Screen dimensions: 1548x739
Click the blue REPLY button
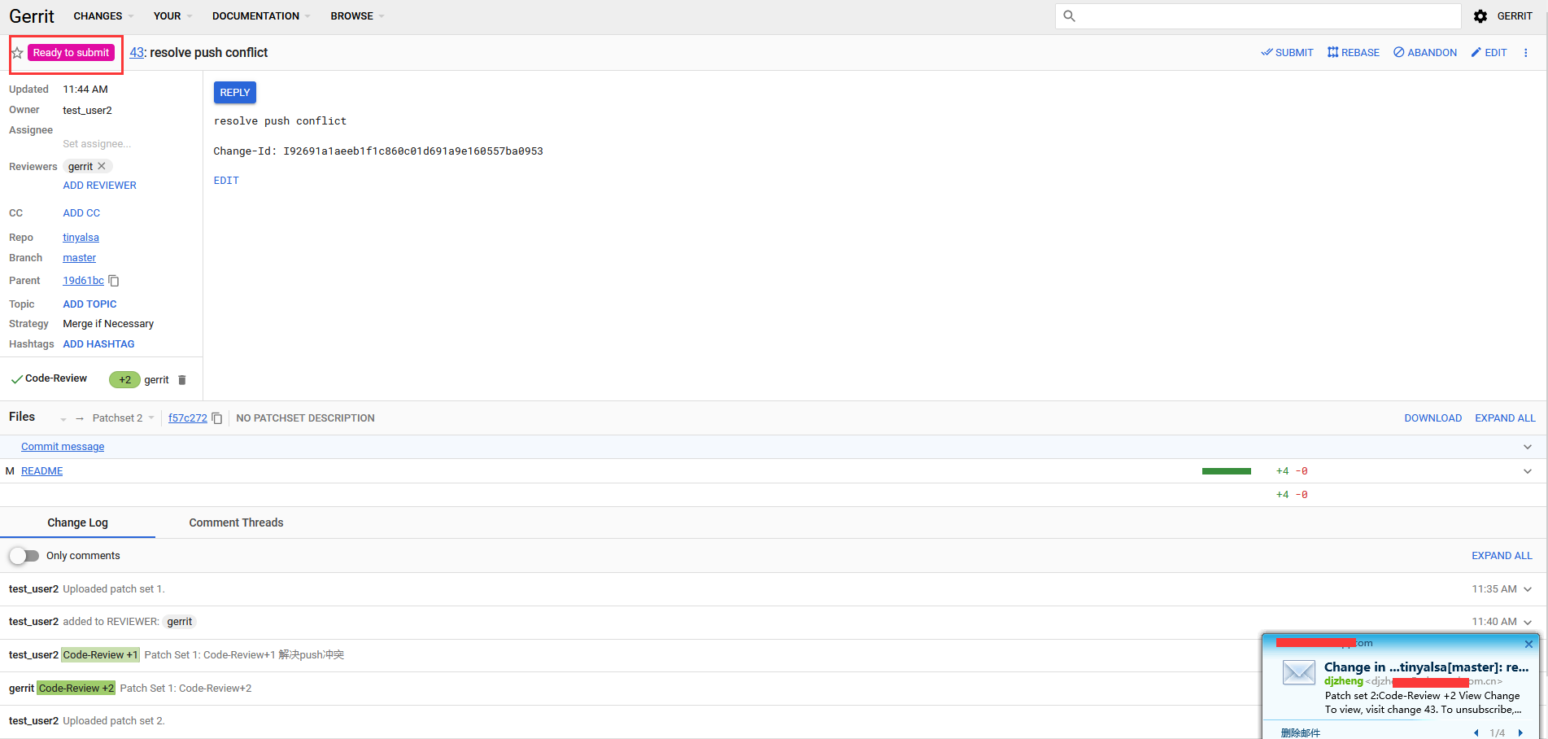coord(234,93)
